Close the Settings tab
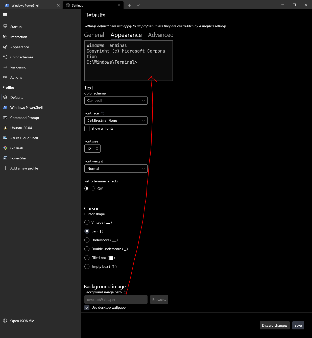The width and height of the screenshot is (312, 338). click(x=119, y=5)
